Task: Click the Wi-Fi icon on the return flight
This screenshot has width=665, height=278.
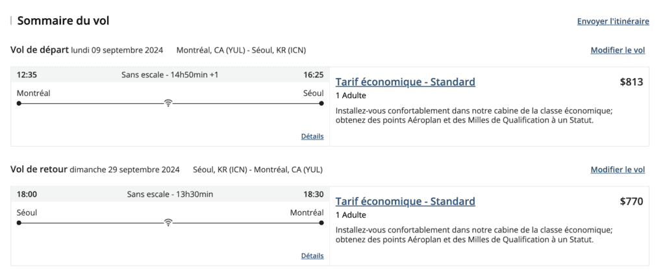Action: click(168, 222)
